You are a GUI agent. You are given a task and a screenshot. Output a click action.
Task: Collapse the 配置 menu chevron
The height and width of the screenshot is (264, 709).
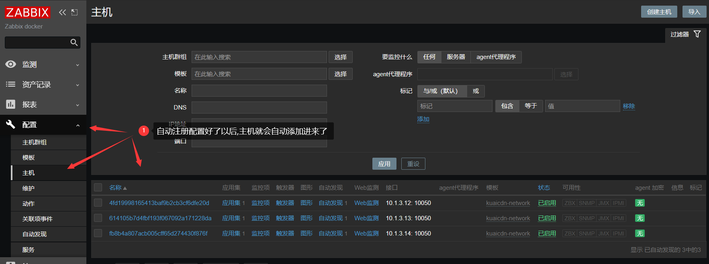coord(78,125)
